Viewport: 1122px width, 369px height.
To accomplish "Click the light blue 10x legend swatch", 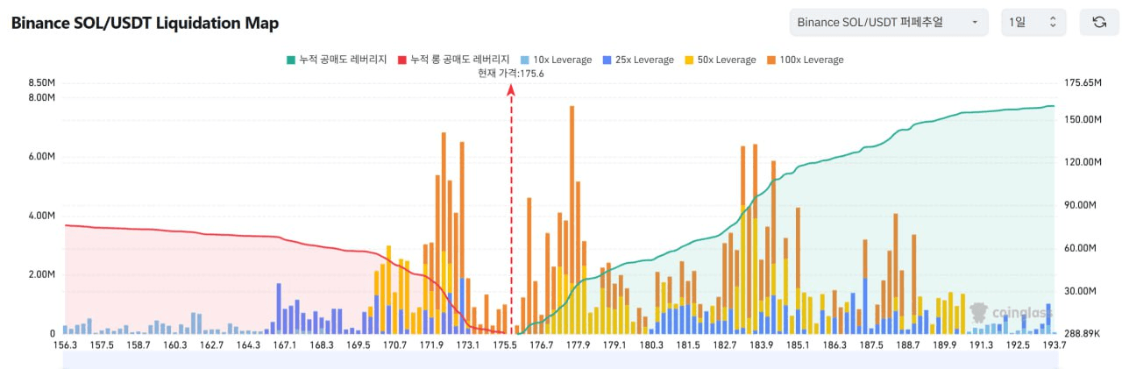I will pyautogui.click(x=525, y=60).
